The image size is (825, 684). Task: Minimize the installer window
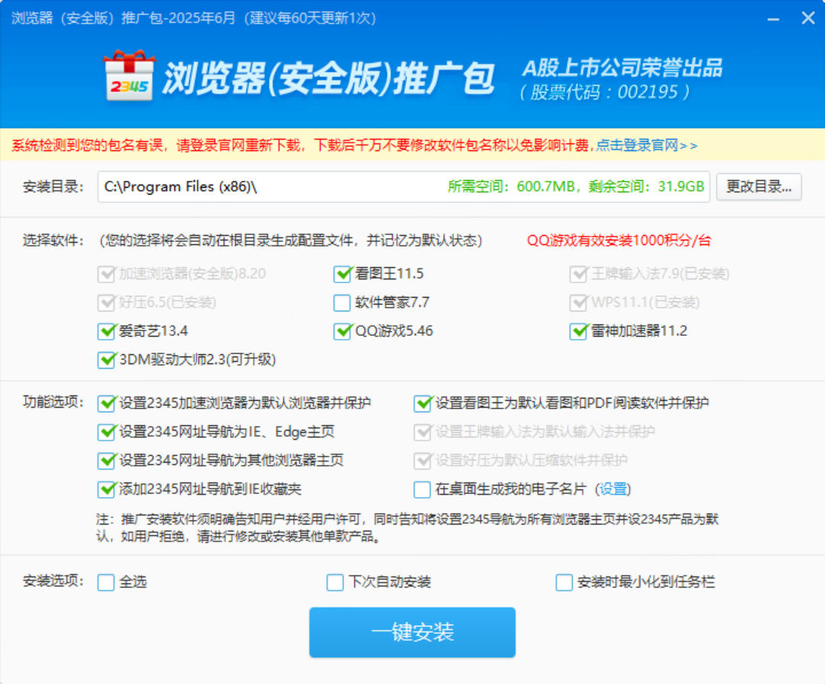click(775, 18)
